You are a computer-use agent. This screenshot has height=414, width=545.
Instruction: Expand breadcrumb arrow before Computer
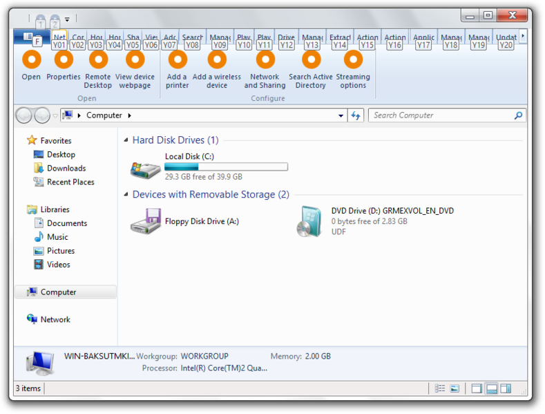coord(79,115)
